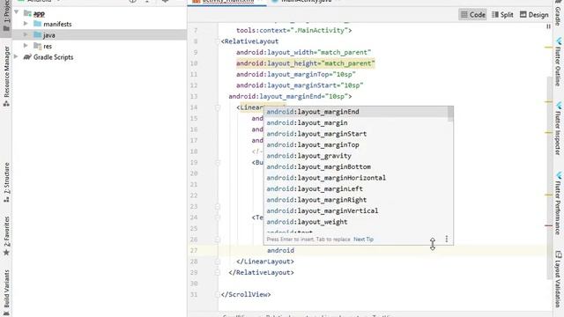The image size is (564, 317).
Task: Fold the closing ScrollView tag at line 31
Action: point(218,294)
